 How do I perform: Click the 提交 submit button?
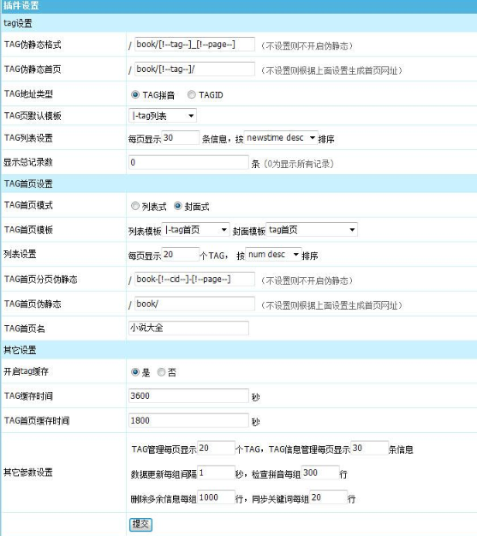(x=140, y=524)
